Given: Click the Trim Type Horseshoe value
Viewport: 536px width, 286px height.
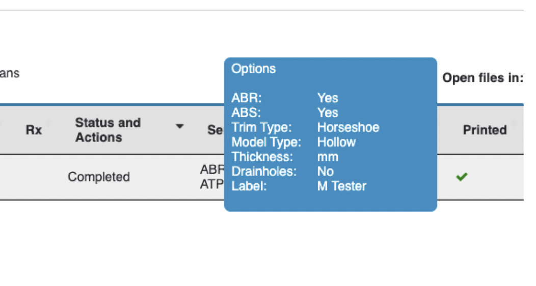Looking at the screenshot, I should point(348,127).
